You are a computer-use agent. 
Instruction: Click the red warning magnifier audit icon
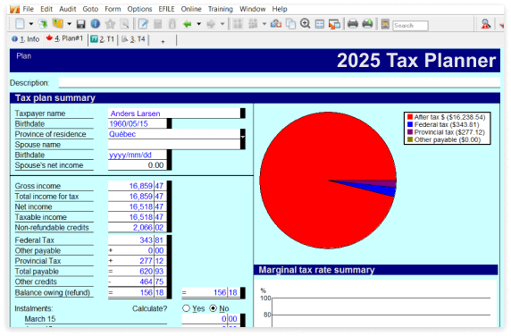pos(486,24)
